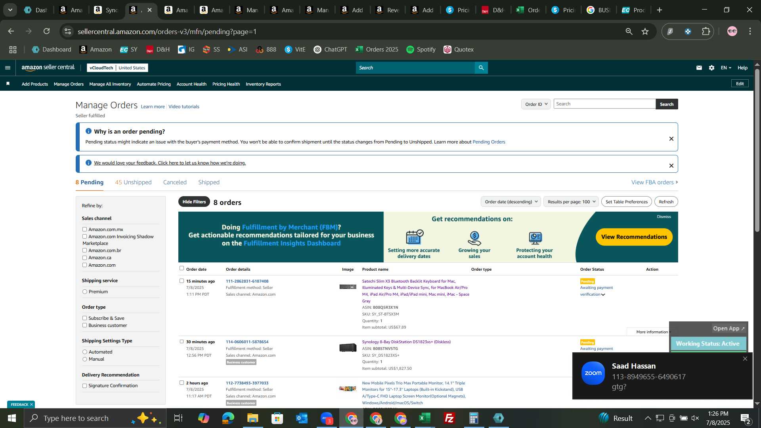Viewport: 761px width, 428px height.
Task: Select the Premium shipping service radio
Action: tap(84, 292)
